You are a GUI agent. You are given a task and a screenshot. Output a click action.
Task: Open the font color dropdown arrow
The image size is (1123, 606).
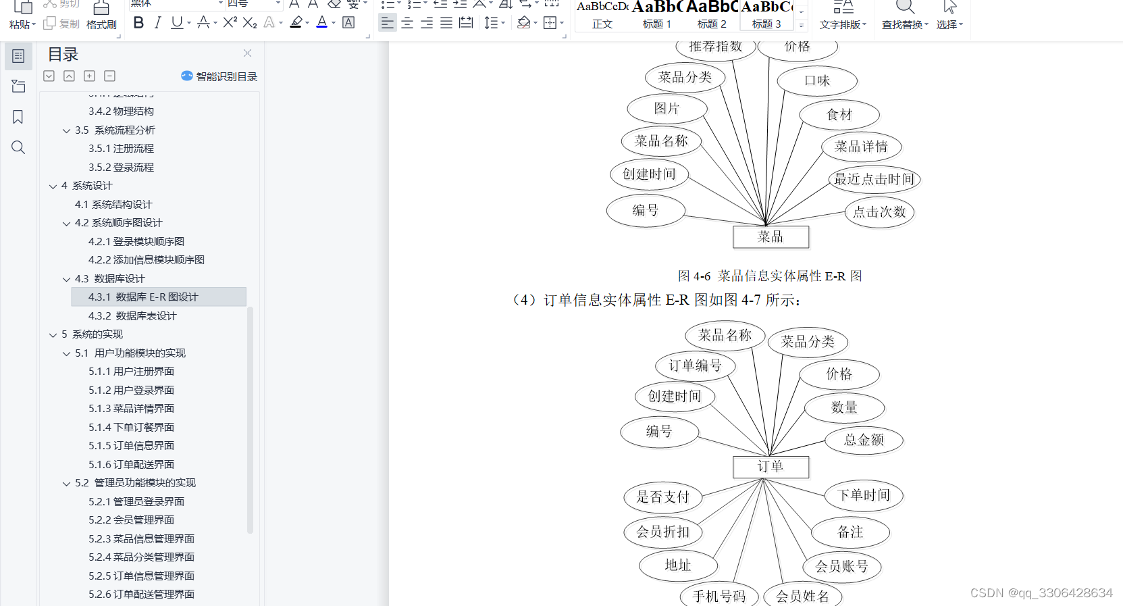click(334, 23)
